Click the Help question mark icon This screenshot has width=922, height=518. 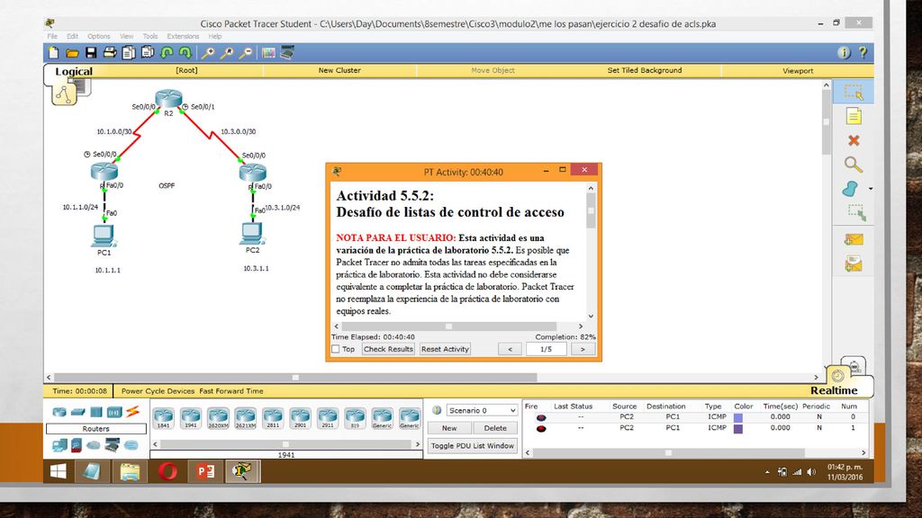pos(863,53)
